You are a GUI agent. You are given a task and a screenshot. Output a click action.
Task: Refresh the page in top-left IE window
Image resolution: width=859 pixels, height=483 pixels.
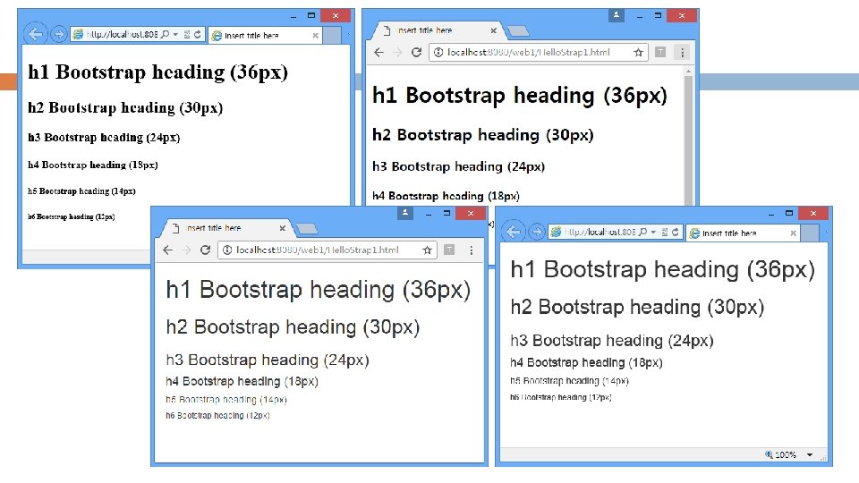click(197, 34)
